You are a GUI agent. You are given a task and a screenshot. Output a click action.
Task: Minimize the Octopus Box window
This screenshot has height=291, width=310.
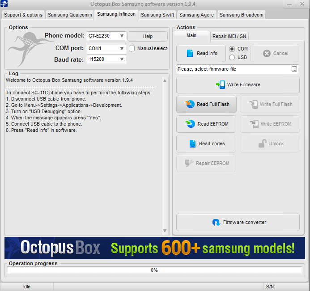pos(289,4)
